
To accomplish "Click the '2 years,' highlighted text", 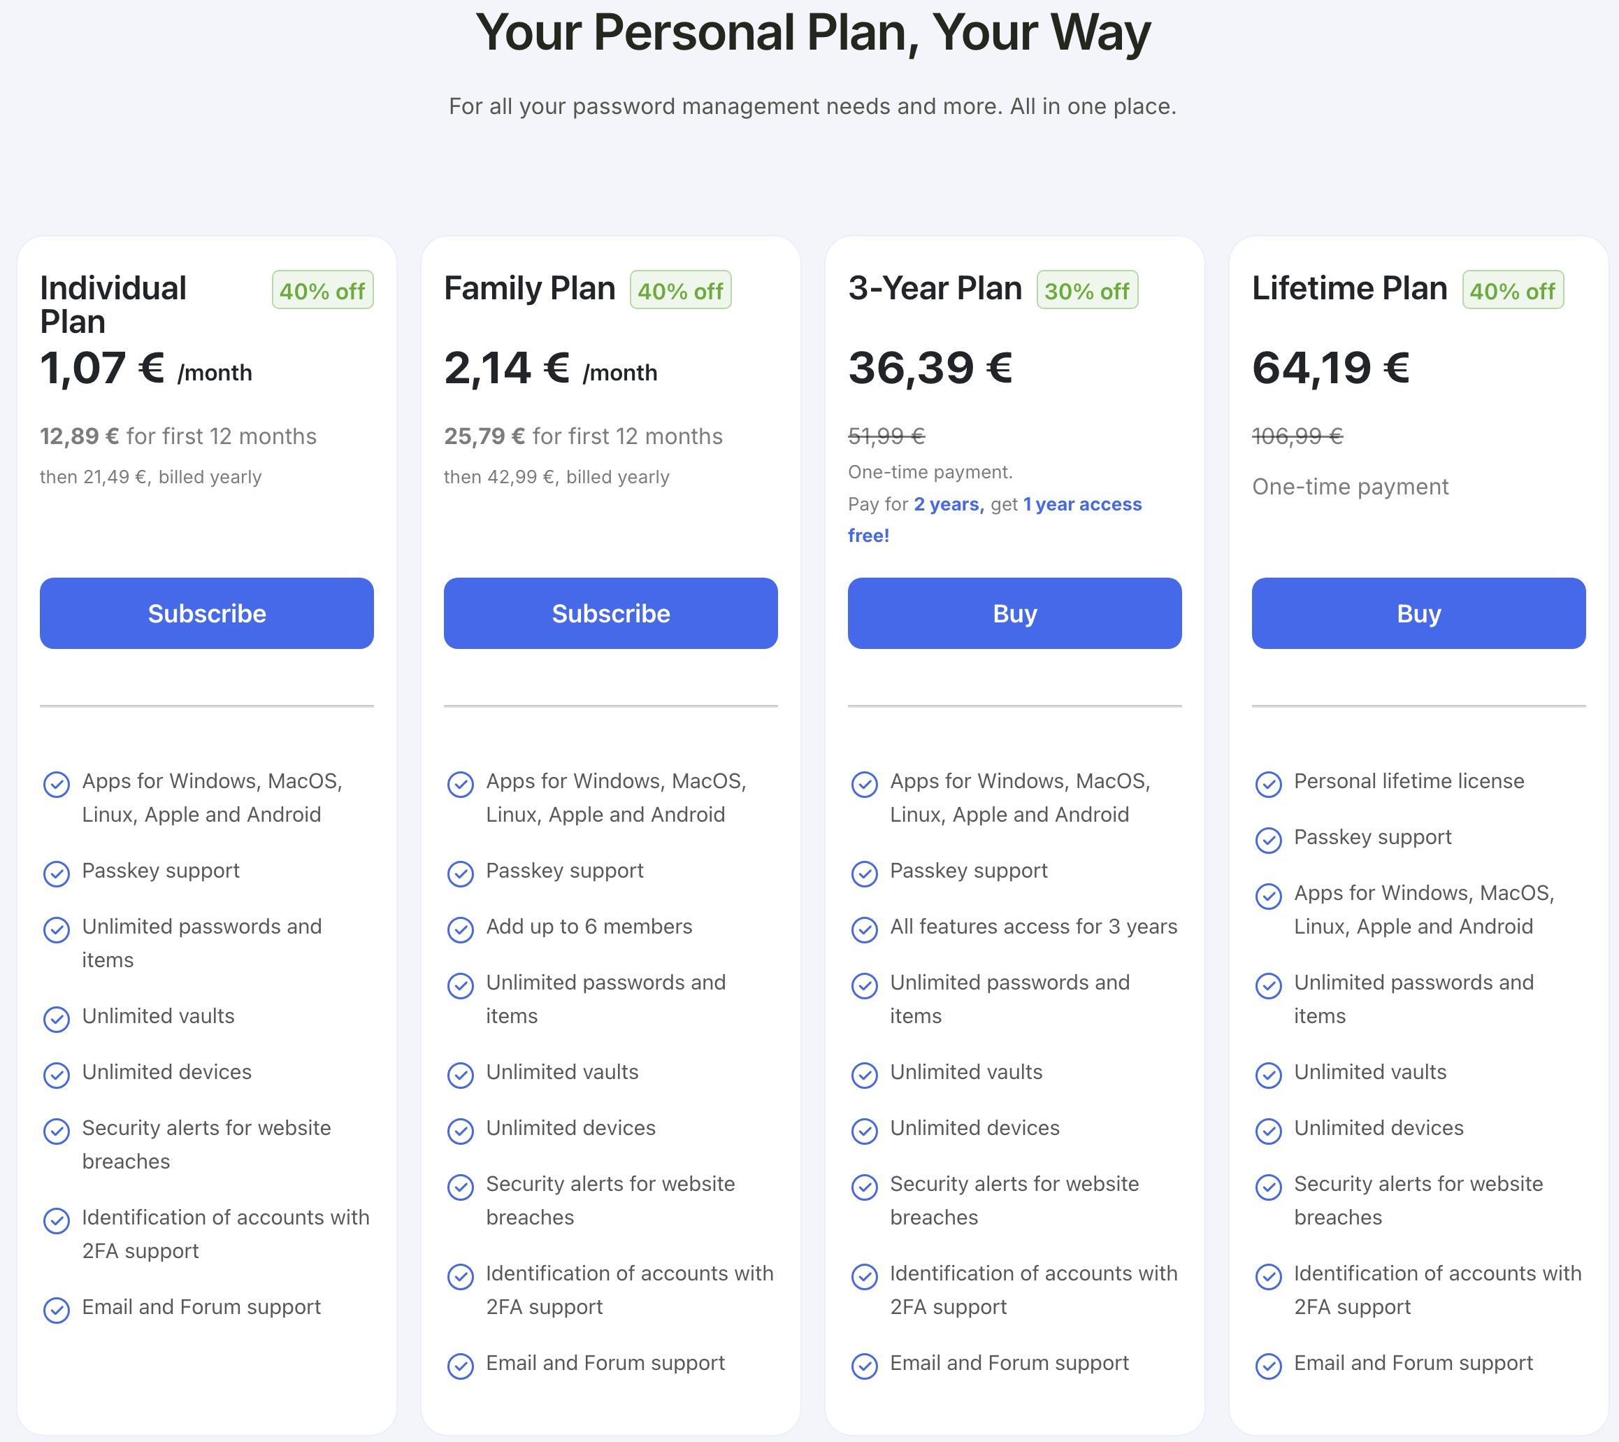I will click(x=948, y=505).
